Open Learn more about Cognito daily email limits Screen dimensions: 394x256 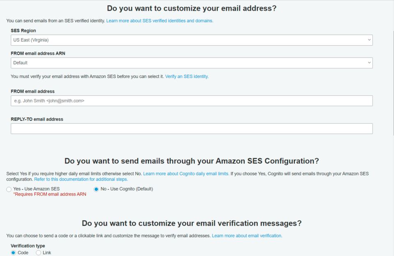186,173
